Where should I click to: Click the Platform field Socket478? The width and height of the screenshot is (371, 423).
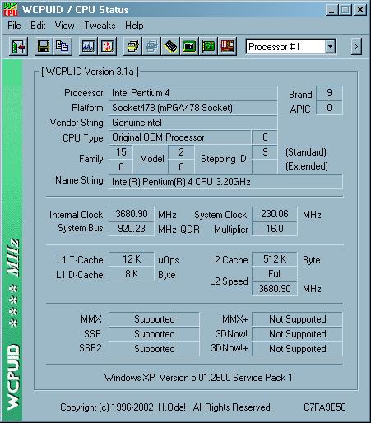(x=193, y=108)
